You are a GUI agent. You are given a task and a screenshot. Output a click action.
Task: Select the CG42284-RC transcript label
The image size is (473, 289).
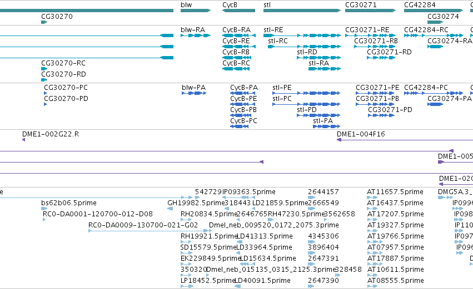(x=426, y=30)
